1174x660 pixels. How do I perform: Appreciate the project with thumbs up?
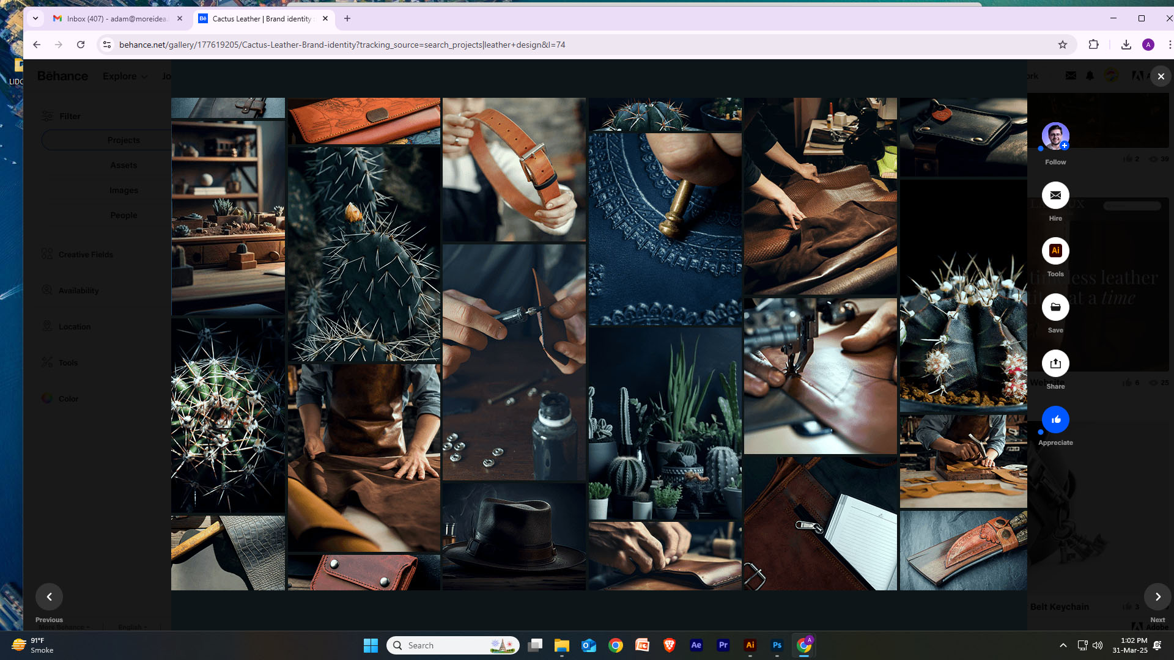point(1055,420)
